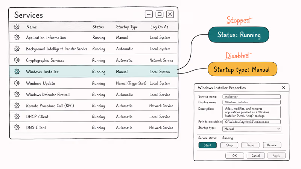The height and width of the screenshot is (169, 301).
Task: Click the Pause service button
Action: coord(250,145)
